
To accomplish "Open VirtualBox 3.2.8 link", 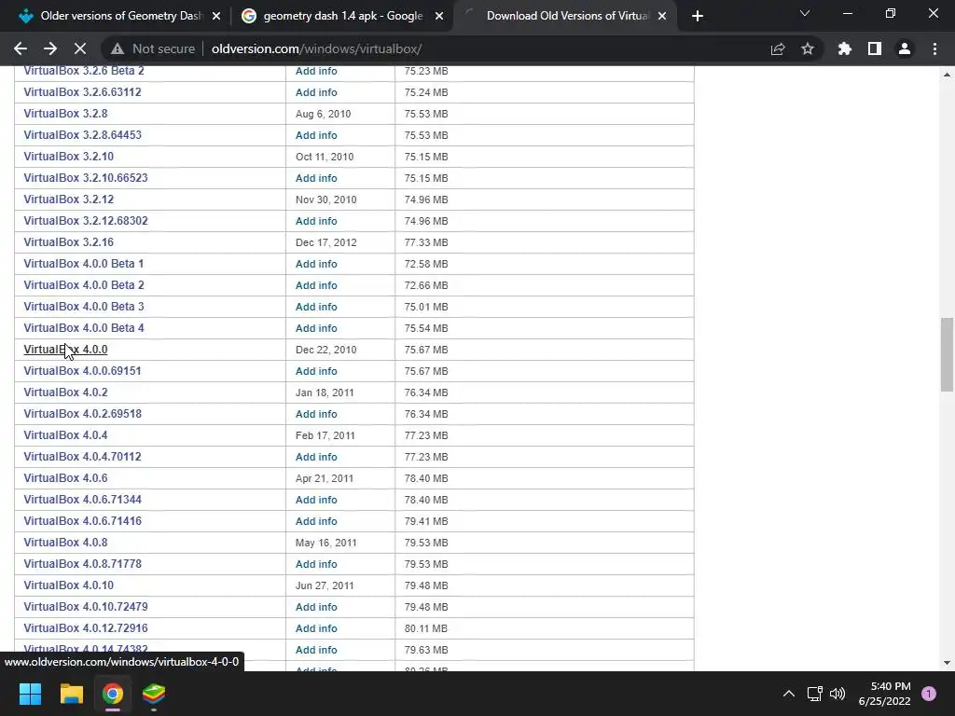I will [65, 114].
